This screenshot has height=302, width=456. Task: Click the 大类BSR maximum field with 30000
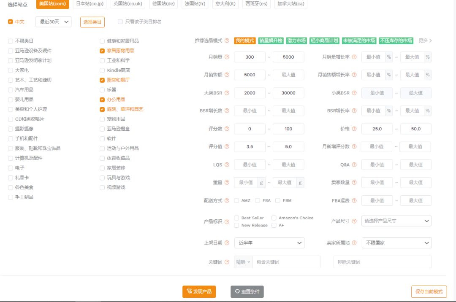pyautogui.click(x=288, y=93)
